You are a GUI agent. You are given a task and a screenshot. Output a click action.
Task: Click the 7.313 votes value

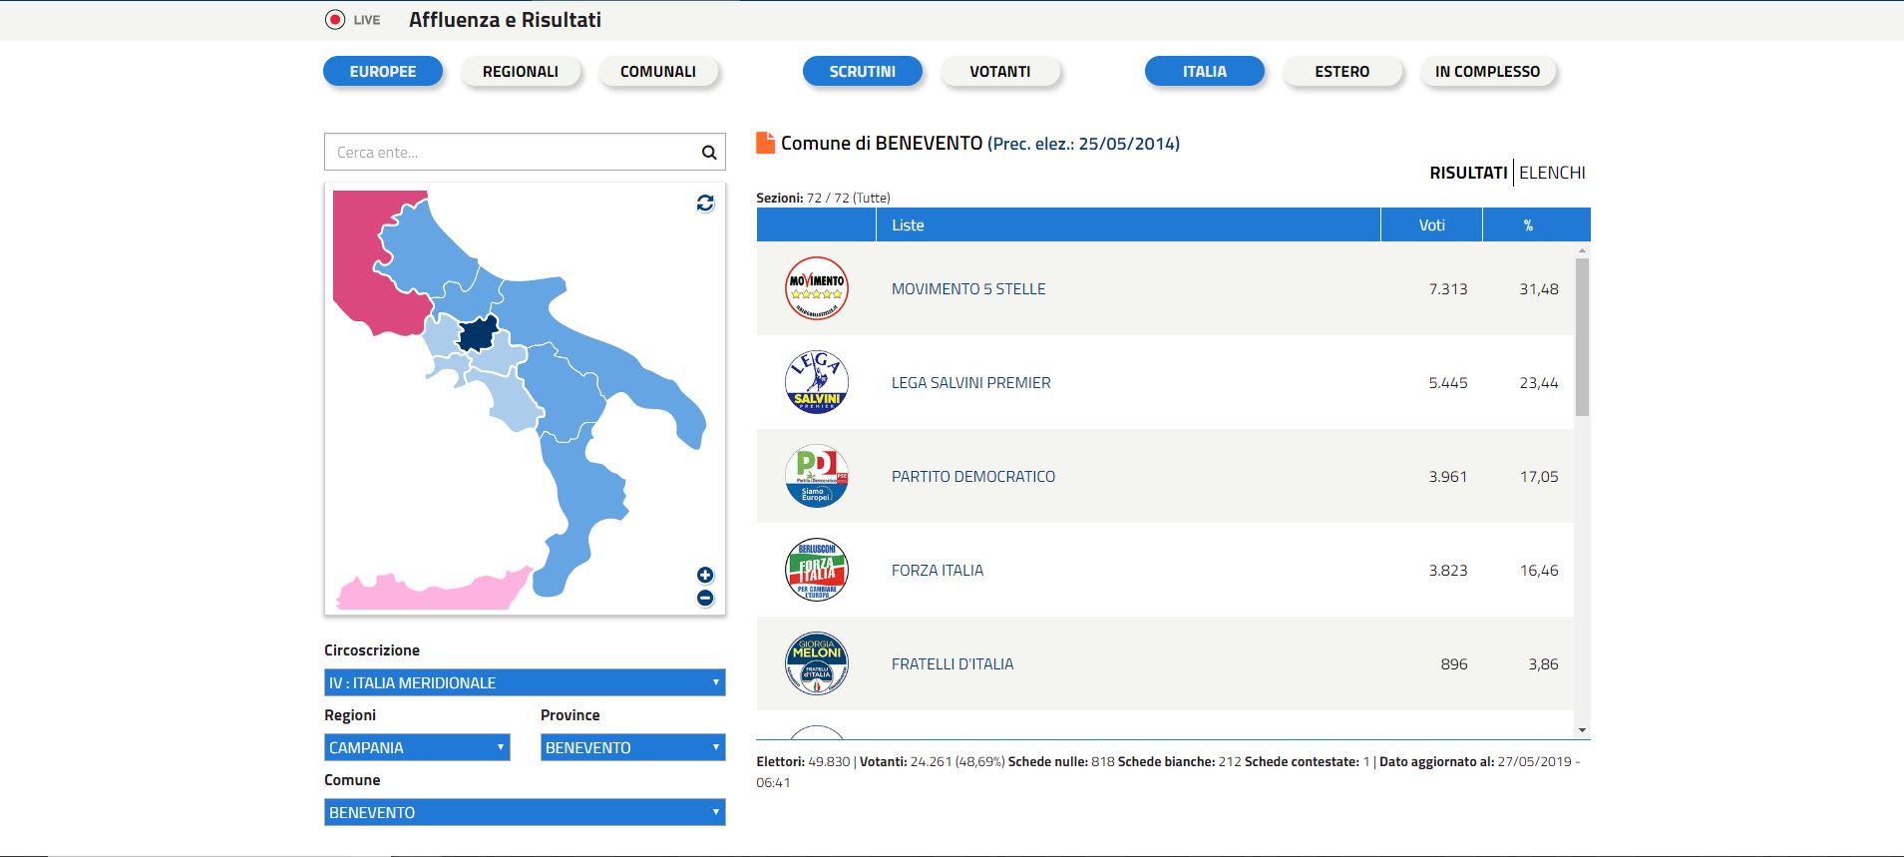pos(1448,289)
